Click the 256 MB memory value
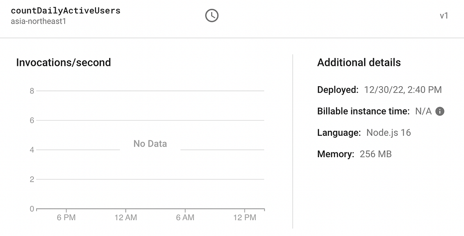The width and height of the screenshot is (464, 236). coord(375,154)
